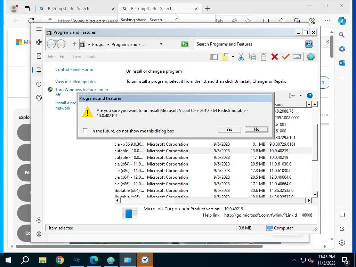Open Edge split screen icon

pyautogui.click(x=266, y=21)
